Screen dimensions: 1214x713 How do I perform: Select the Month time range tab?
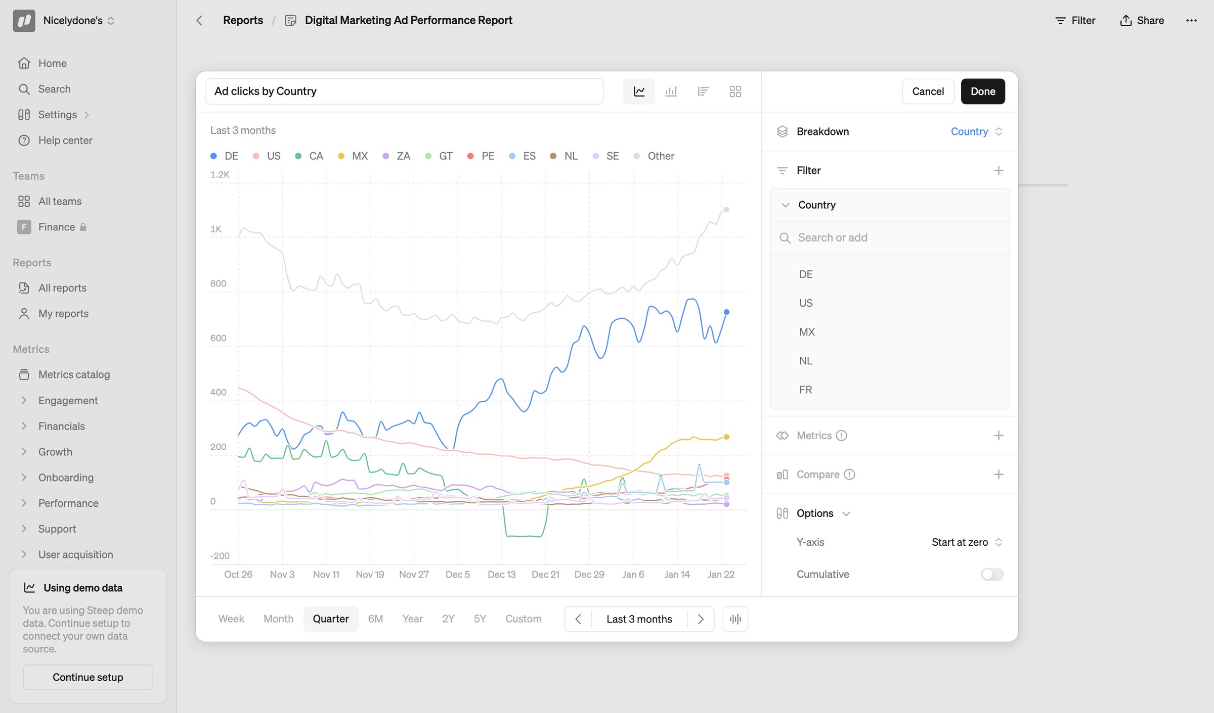278,619
